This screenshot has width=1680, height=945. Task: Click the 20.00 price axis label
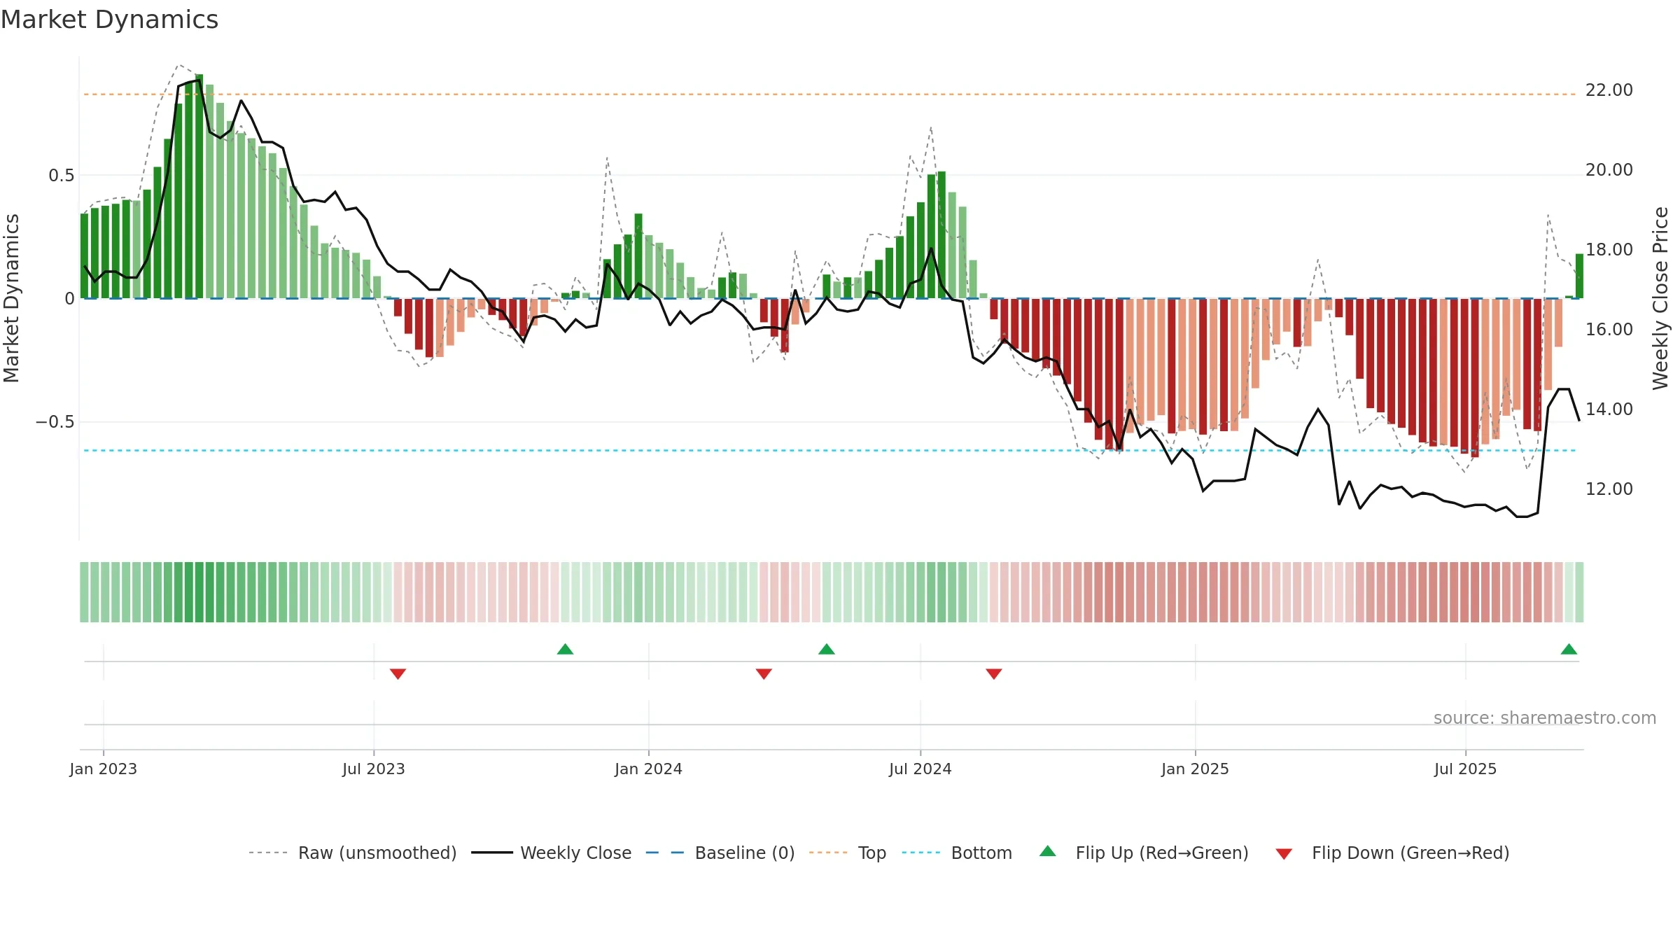click(x=1609, y=170)
